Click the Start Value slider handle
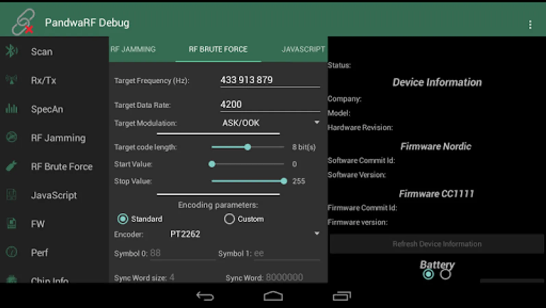The width and height of the screenshot is (546, 308). 212,164
